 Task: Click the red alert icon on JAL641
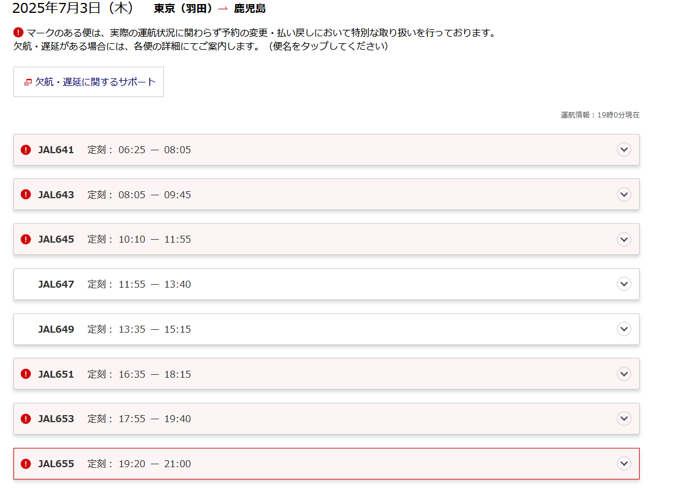pos(26,150)
